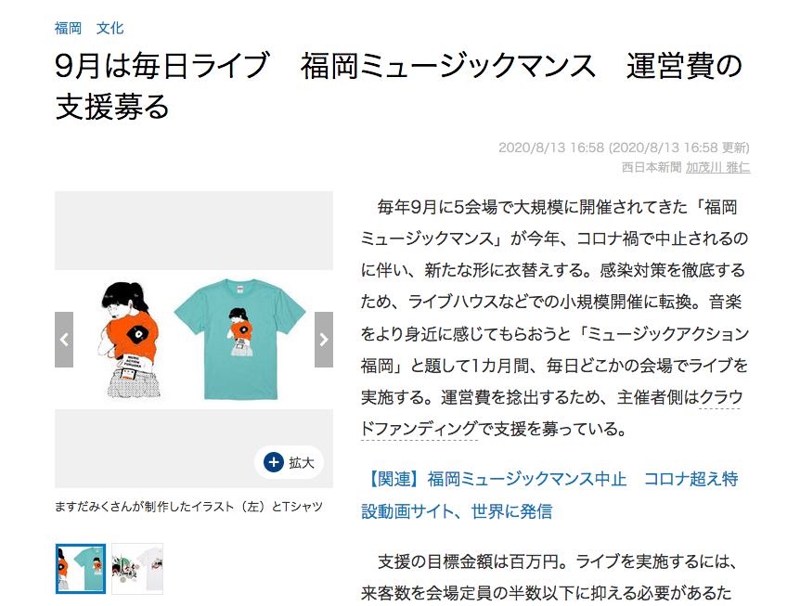The width and height of the screenshot is (787, 606).
Task: Enlarge the photo with the 拡大 button
Action: pyautogui.click(x=290, y=462)
